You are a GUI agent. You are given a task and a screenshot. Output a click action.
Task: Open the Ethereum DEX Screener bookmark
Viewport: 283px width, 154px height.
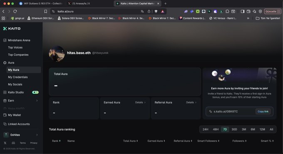(x=41, y=18)
